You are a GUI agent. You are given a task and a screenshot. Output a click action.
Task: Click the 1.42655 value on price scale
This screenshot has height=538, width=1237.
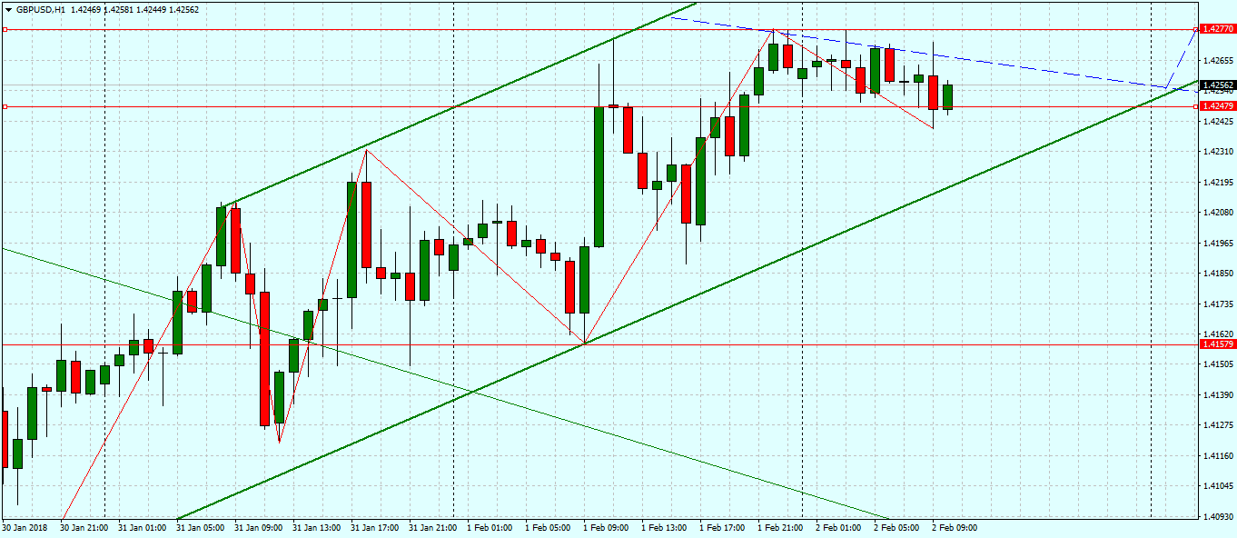point(1217,60)
